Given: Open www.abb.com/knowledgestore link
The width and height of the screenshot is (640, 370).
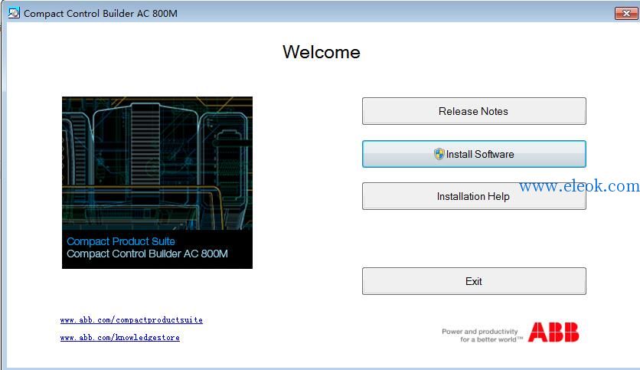Looking at the screenshot, I should coord(120,338).
